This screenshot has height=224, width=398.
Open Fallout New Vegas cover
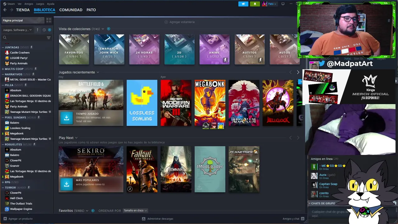pos(142,169)
